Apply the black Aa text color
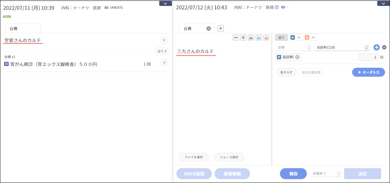This screenshot has height=183, width=390. pos(251,38)
